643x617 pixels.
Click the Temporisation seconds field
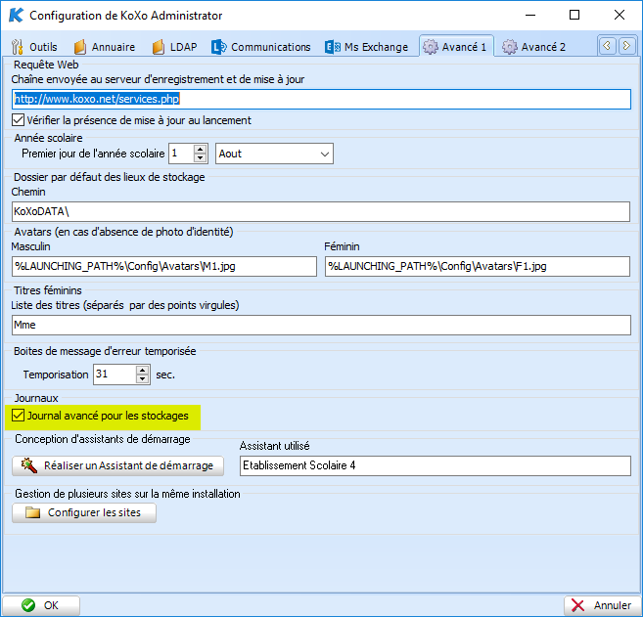pyautogui.click(x=115, y=375)
